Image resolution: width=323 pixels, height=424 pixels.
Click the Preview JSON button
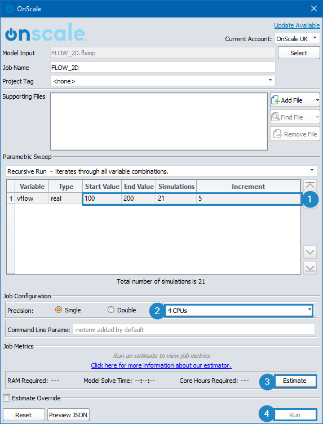[68, 415]
